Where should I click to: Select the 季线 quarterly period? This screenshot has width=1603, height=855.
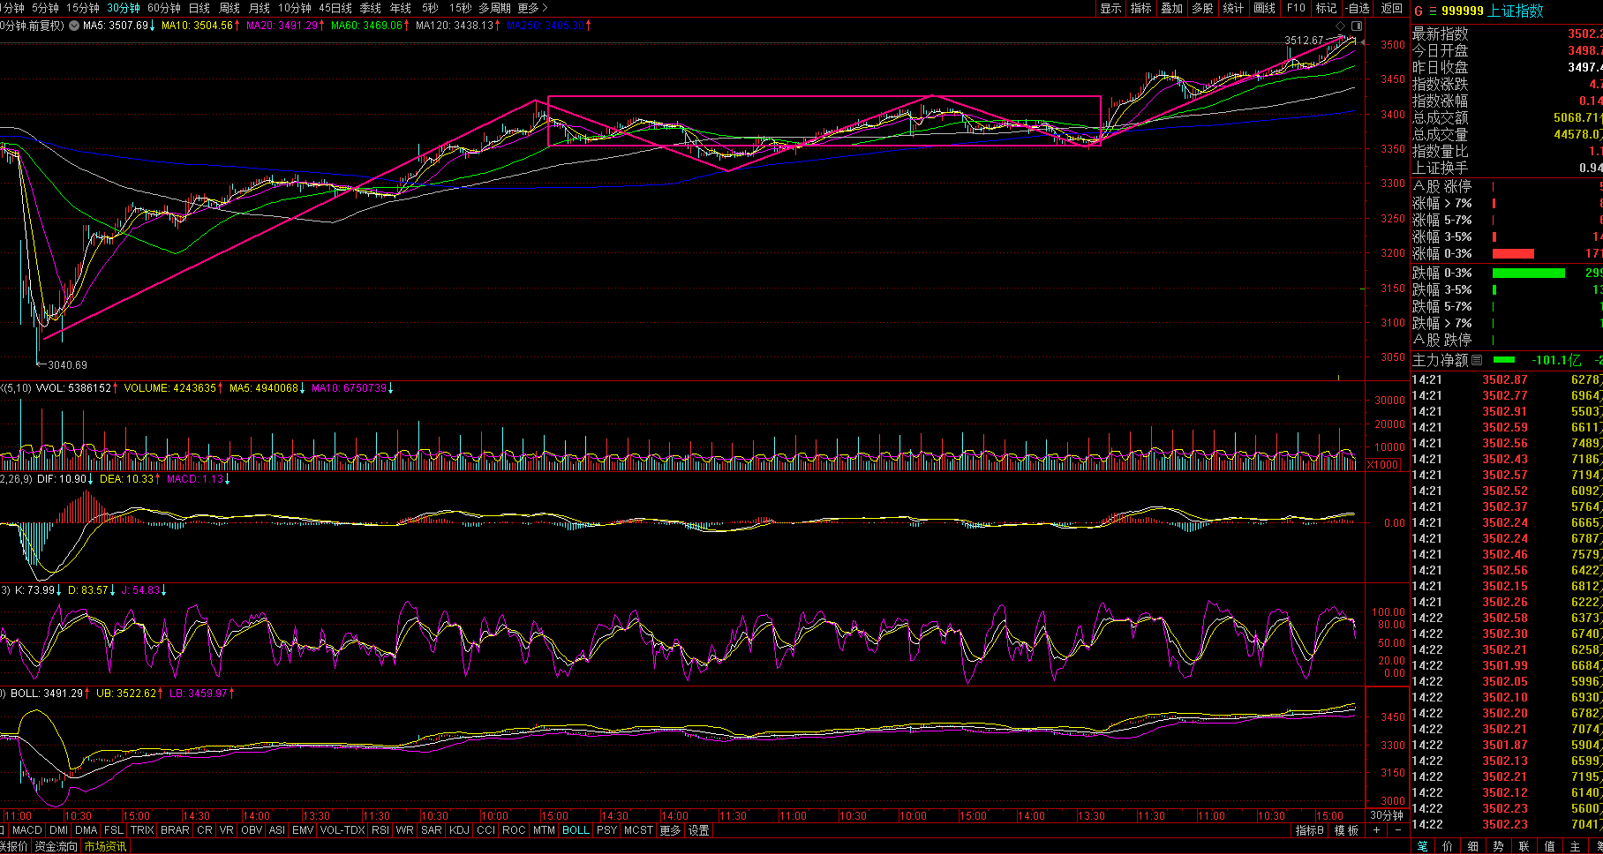point(371,8)
